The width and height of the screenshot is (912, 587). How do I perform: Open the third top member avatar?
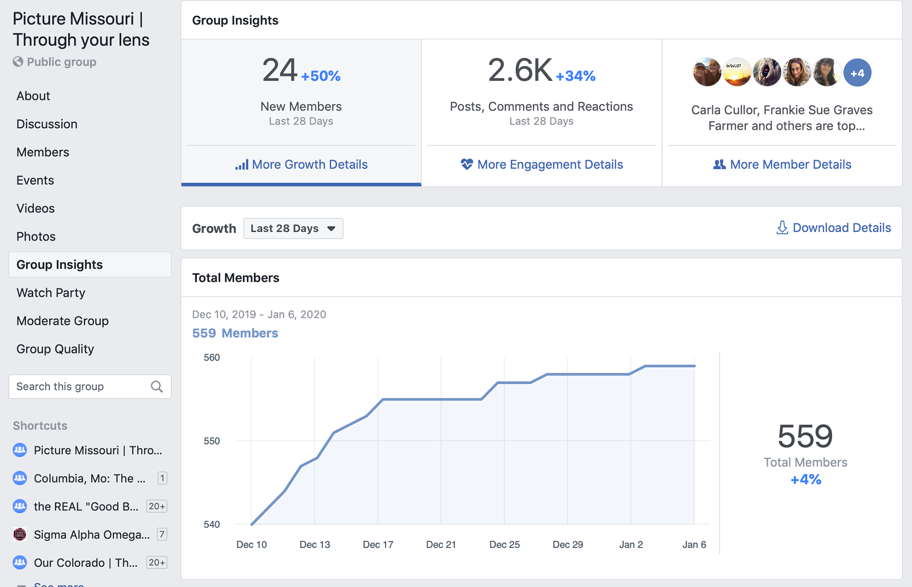pyautogui.click(x=767, y=73)
